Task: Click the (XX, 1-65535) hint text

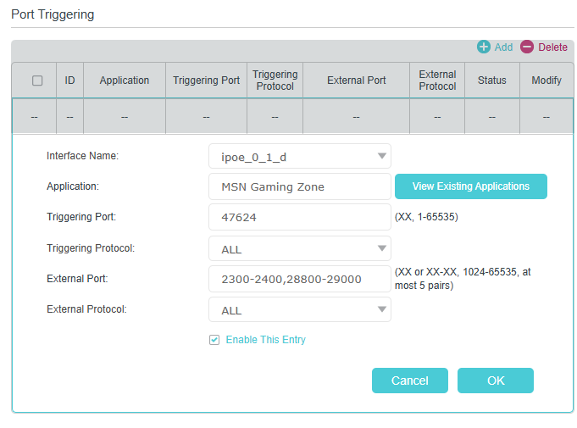Action: pos(426,217)
